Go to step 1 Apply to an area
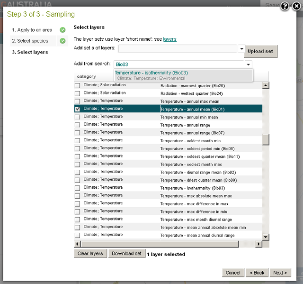The width and height of the screenshot is (303, 284). point(32,30)
